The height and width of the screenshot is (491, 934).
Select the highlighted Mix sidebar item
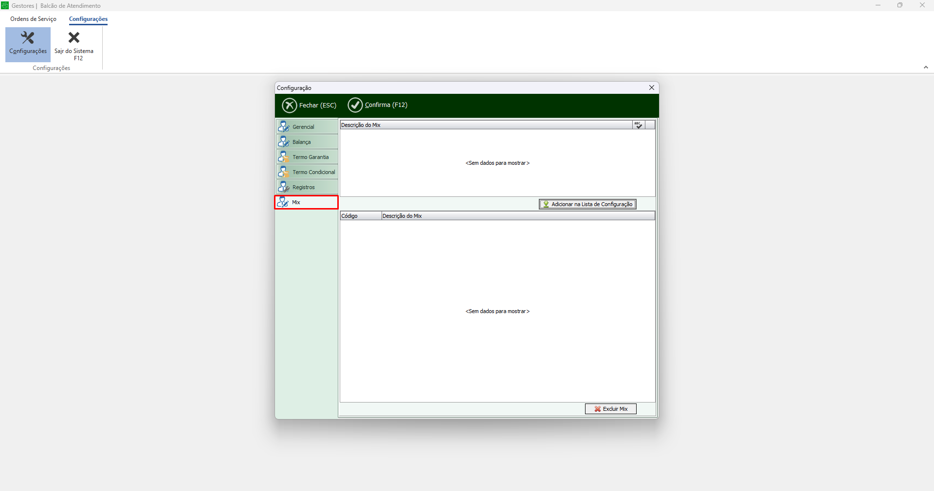pos(307,202)
